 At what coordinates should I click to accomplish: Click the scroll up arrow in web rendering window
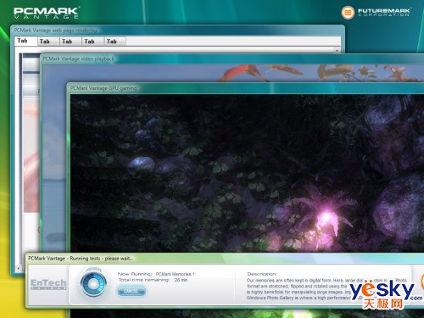(338, 51)
